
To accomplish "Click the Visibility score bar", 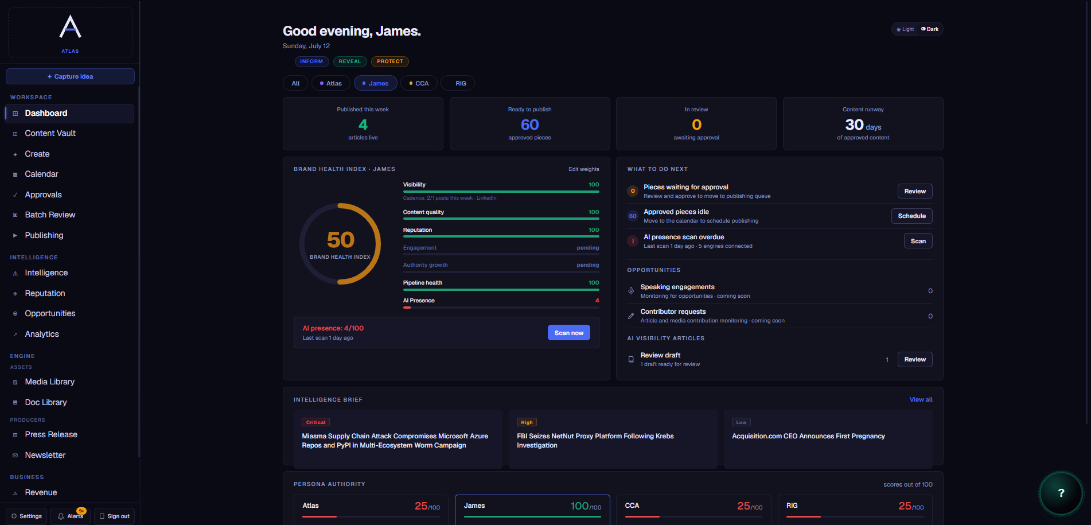I will coord(501,192).
